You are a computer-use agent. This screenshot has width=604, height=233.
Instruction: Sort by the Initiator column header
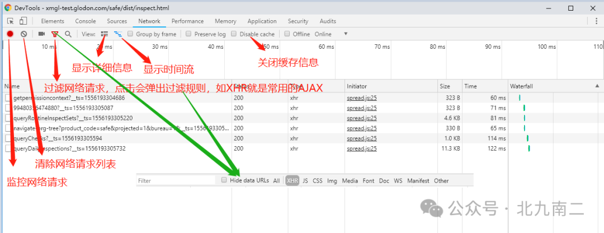coord(390,86)
